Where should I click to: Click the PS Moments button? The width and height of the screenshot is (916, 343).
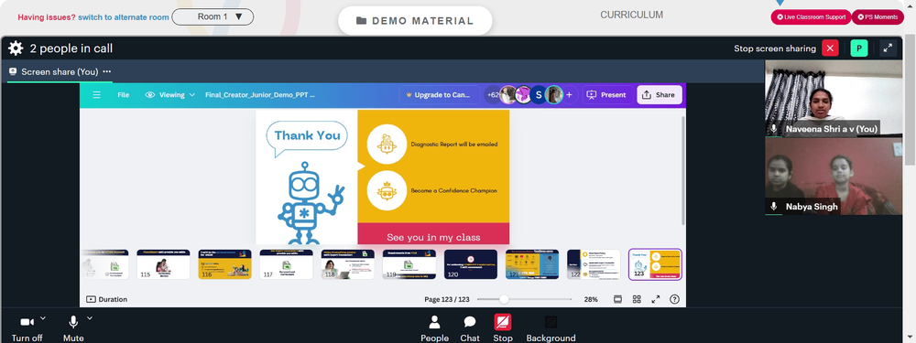pyautogui.click(x=878, y=16)
